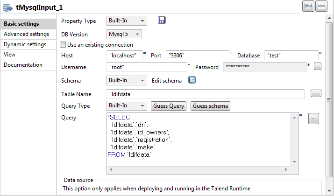Expand the Property Type dropdown
Viewport: 334px width, 196px height.
click(x=142, y=21)
